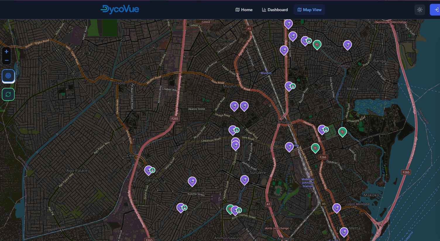The image size is (440, 241).
Task: Select the green marker beside the Shomolu label
Action: 317,45
